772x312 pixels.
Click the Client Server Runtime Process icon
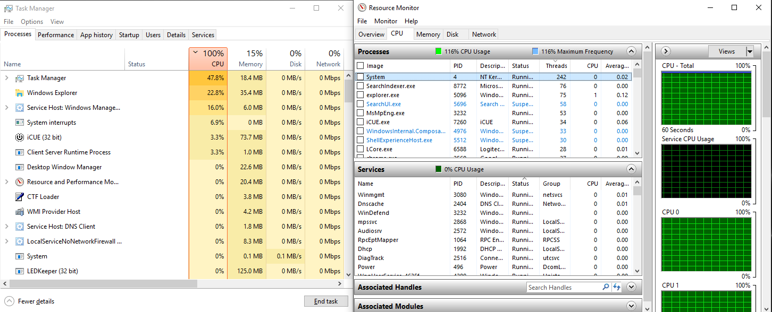pos(20,152)
